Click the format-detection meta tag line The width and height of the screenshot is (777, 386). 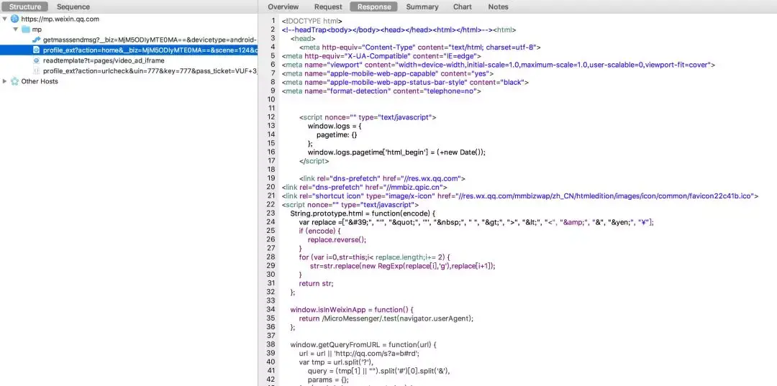click(x=381, y=91)
